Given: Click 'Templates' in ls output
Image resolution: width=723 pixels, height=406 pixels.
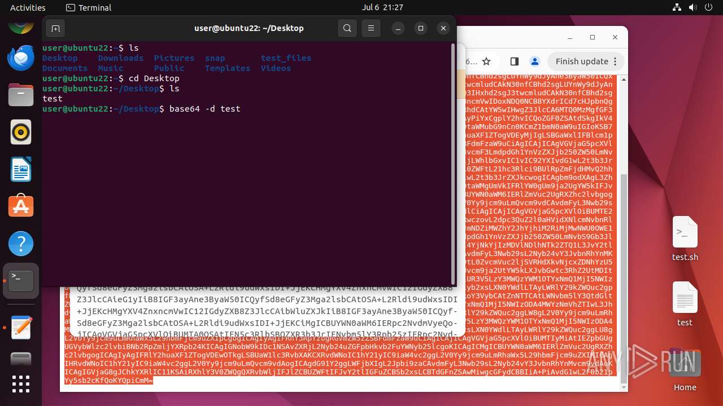Looking at the screenshot, I should coord(228,68).
